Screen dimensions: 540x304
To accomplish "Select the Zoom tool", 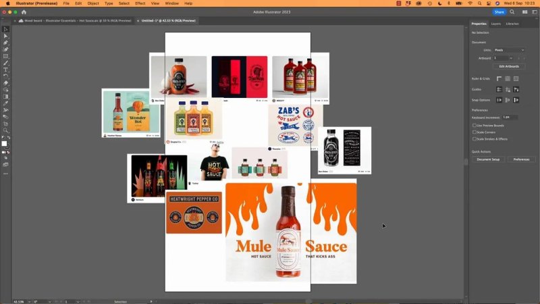I will [5, 130].
